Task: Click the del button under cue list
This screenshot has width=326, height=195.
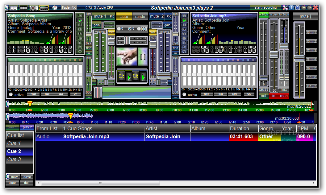Action: pyautogui.click(x=27, y=183)
